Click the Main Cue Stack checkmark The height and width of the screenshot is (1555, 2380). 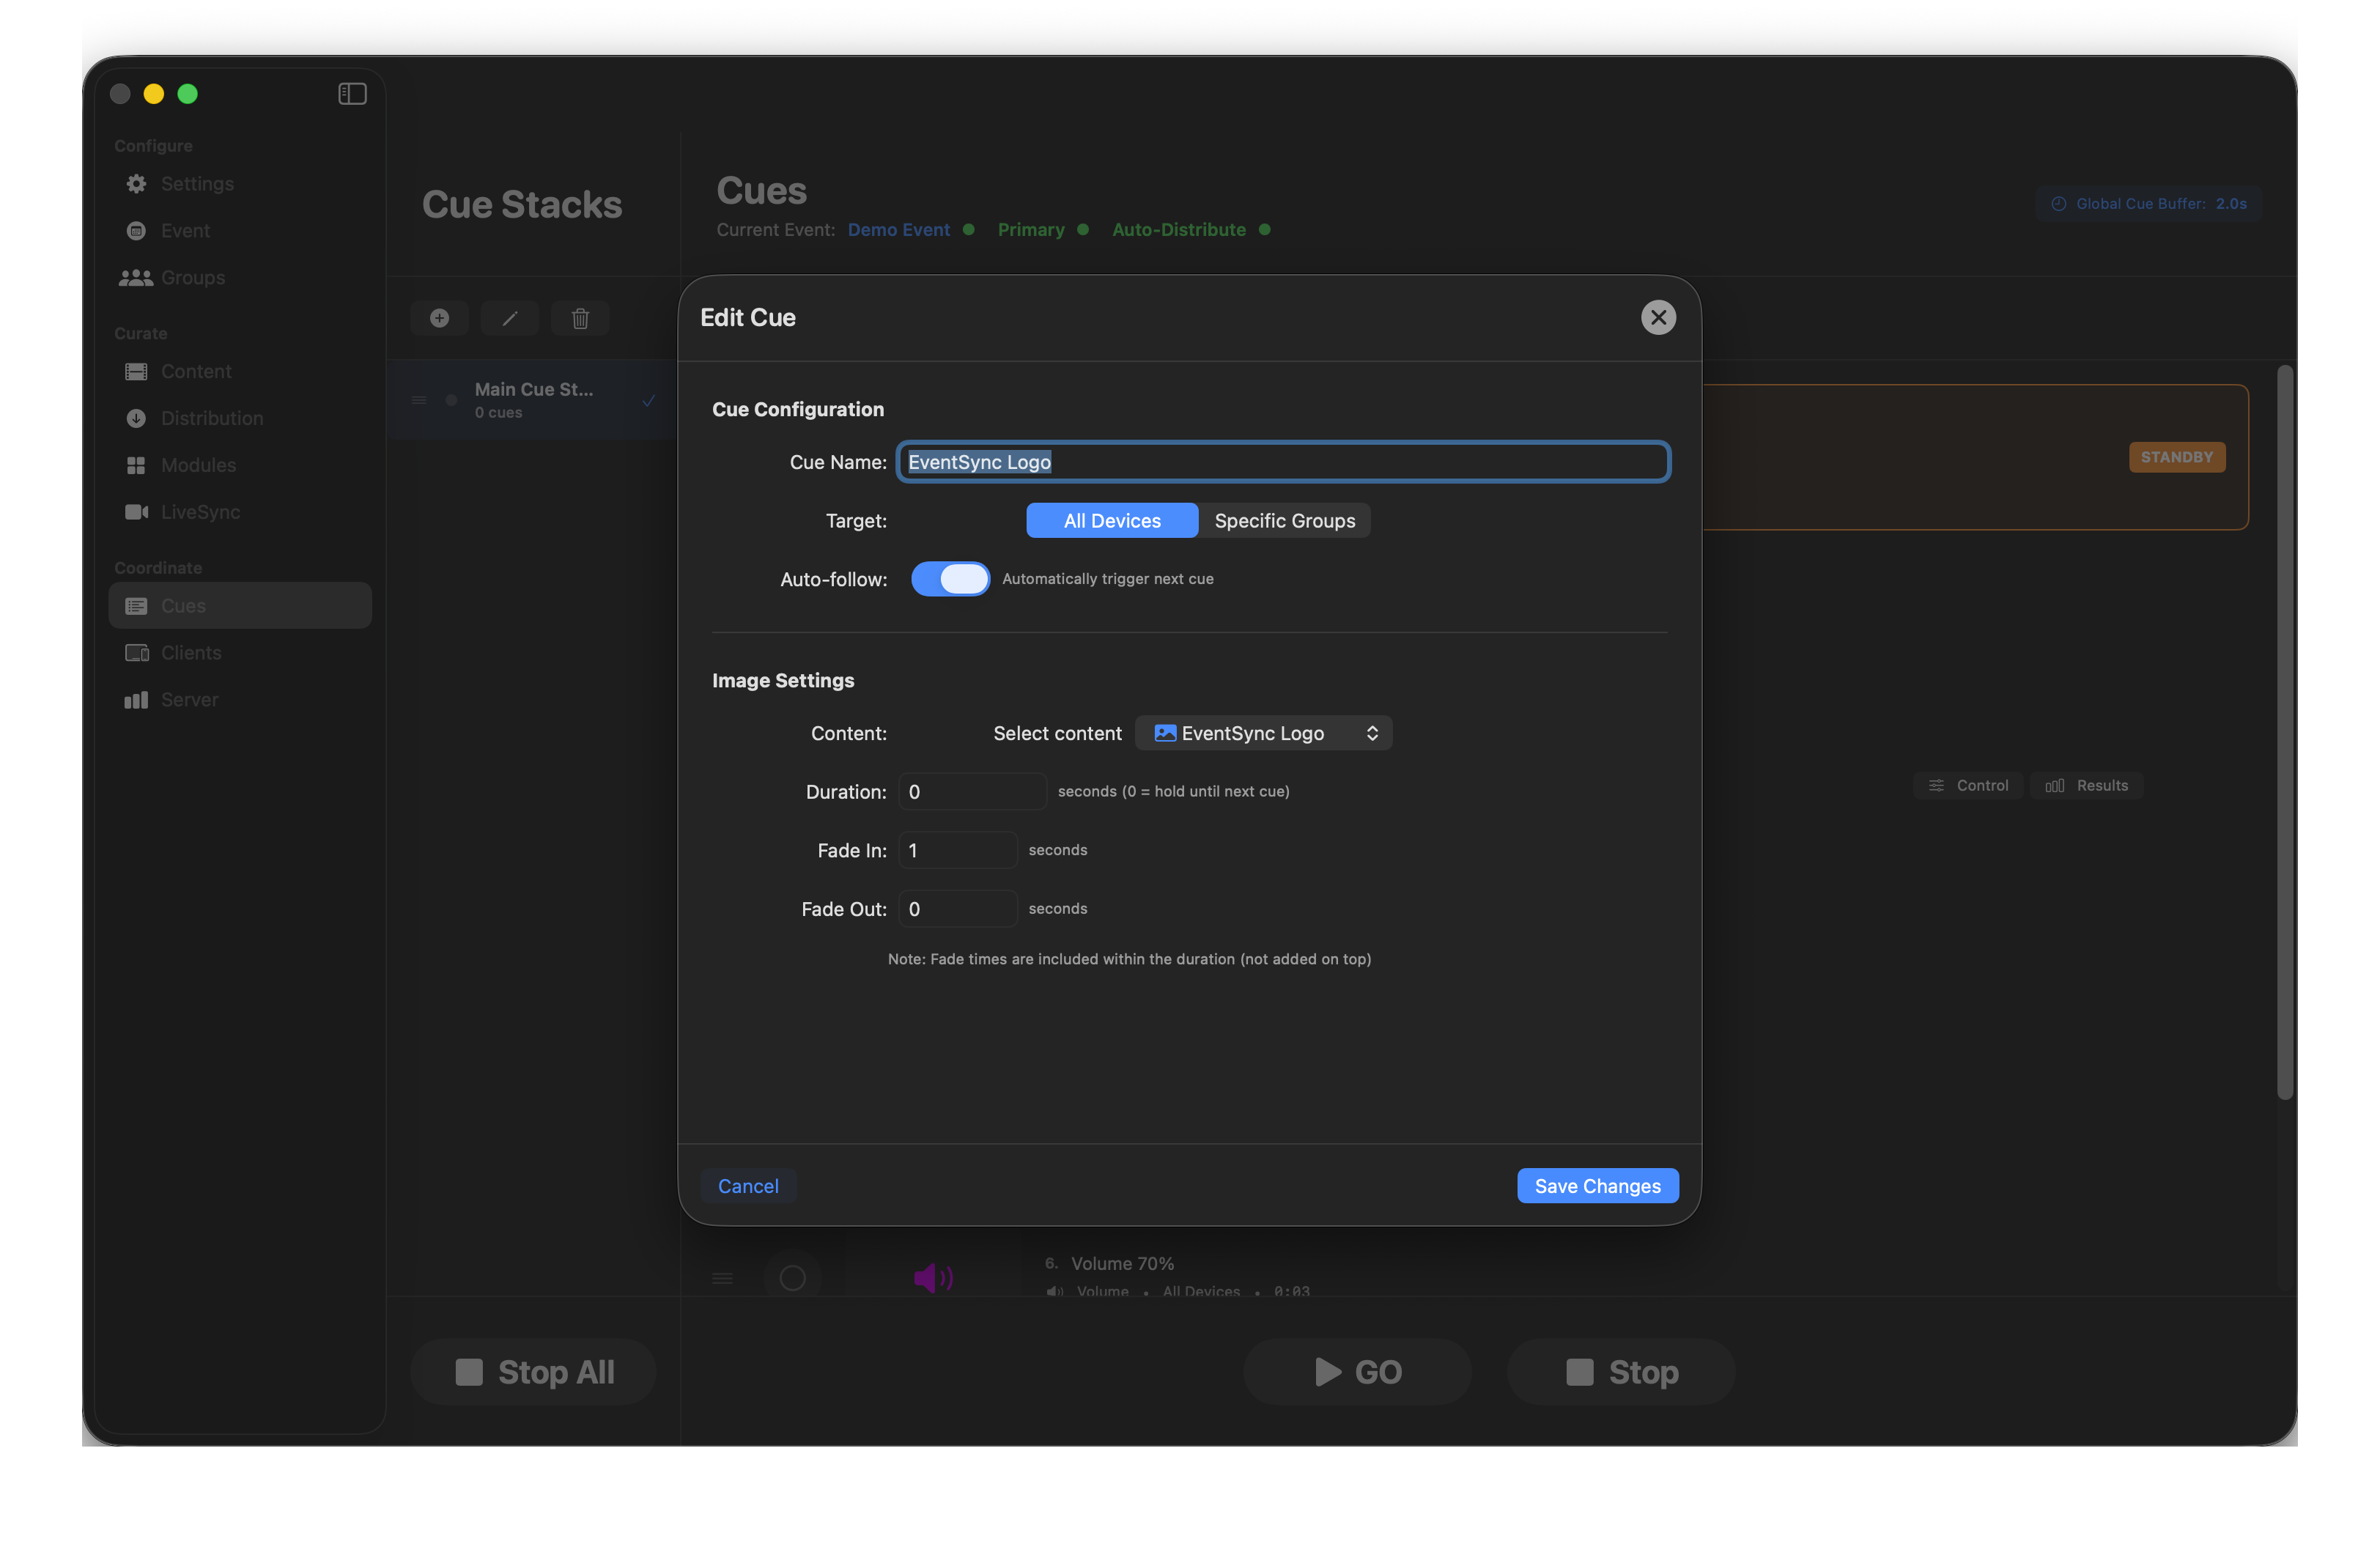[x=648, y=401]
